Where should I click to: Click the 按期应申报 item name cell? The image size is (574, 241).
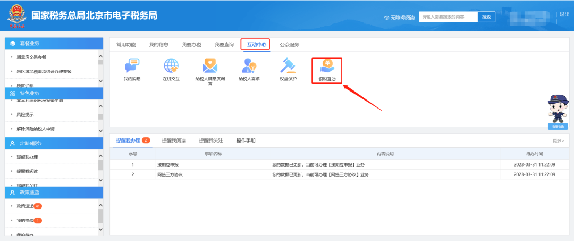pyautogui.click(x=213, y=164)
